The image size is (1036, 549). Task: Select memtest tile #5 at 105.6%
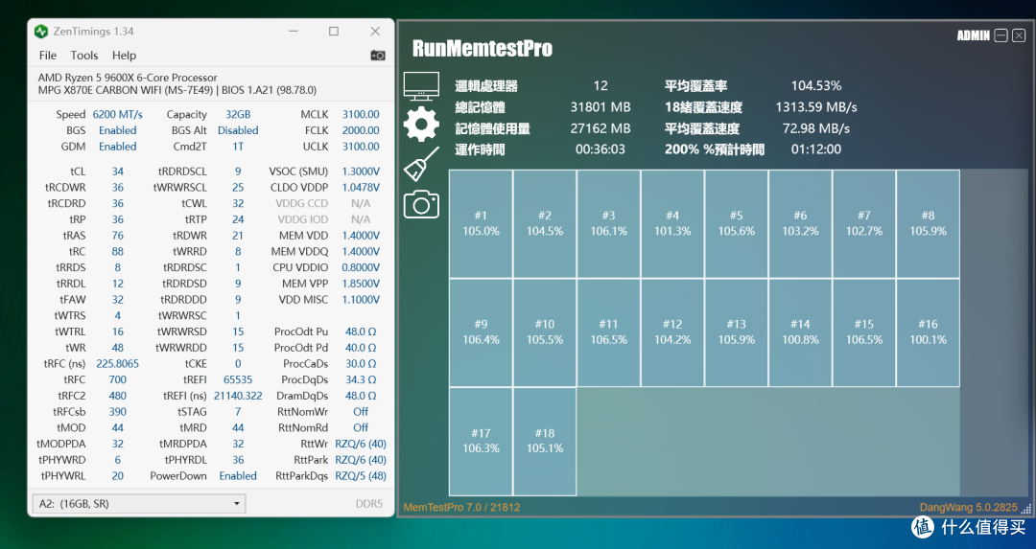tap(737, 223)
